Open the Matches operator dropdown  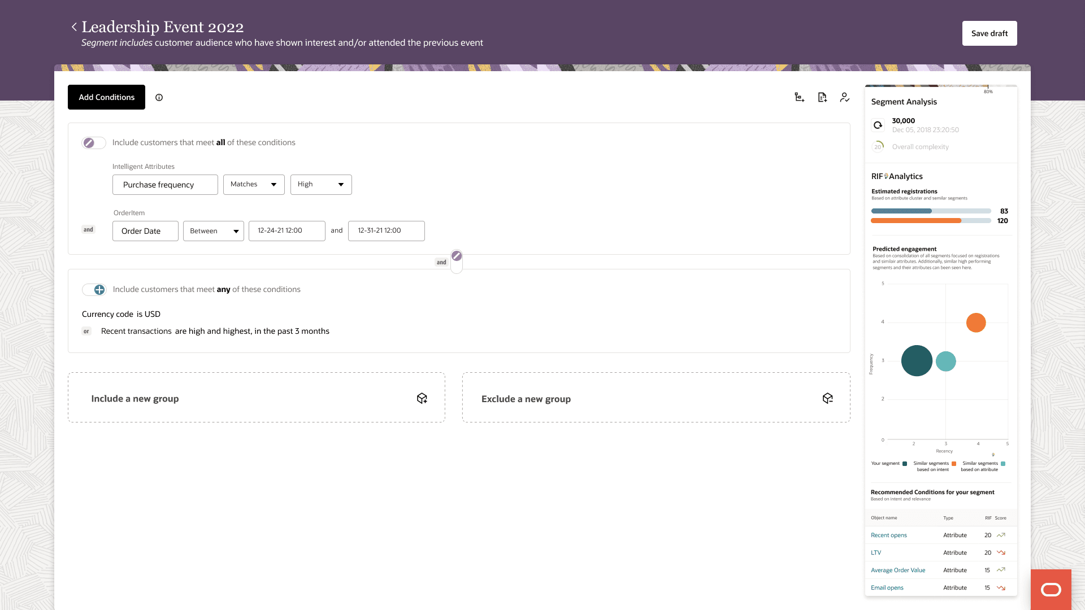pos(254,185)
